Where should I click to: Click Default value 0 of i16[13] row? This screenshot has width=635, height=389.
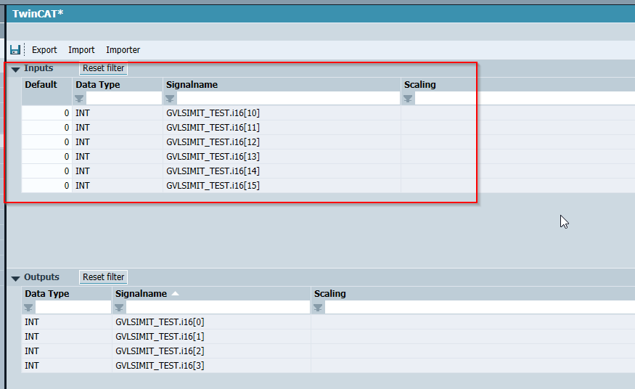tap(47, 157)
